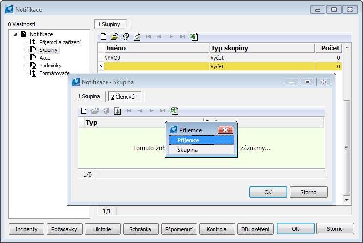Image resolution: width=363 pixels, height=243 pixels.
Task: Select Skupiny tree item
Action: pos(48,50)
